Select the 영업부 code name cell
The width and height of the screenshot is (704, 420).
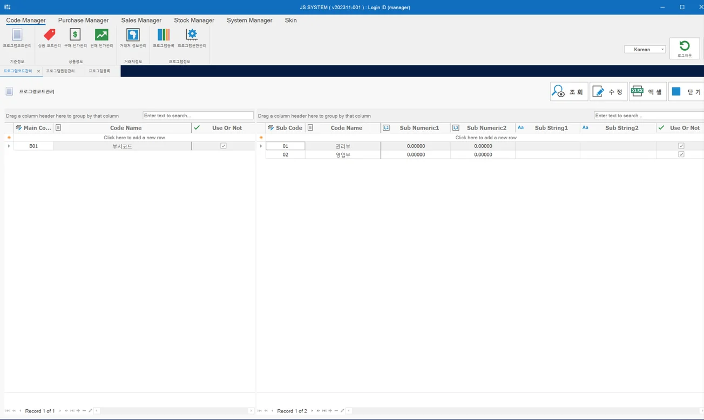(343, 154)
